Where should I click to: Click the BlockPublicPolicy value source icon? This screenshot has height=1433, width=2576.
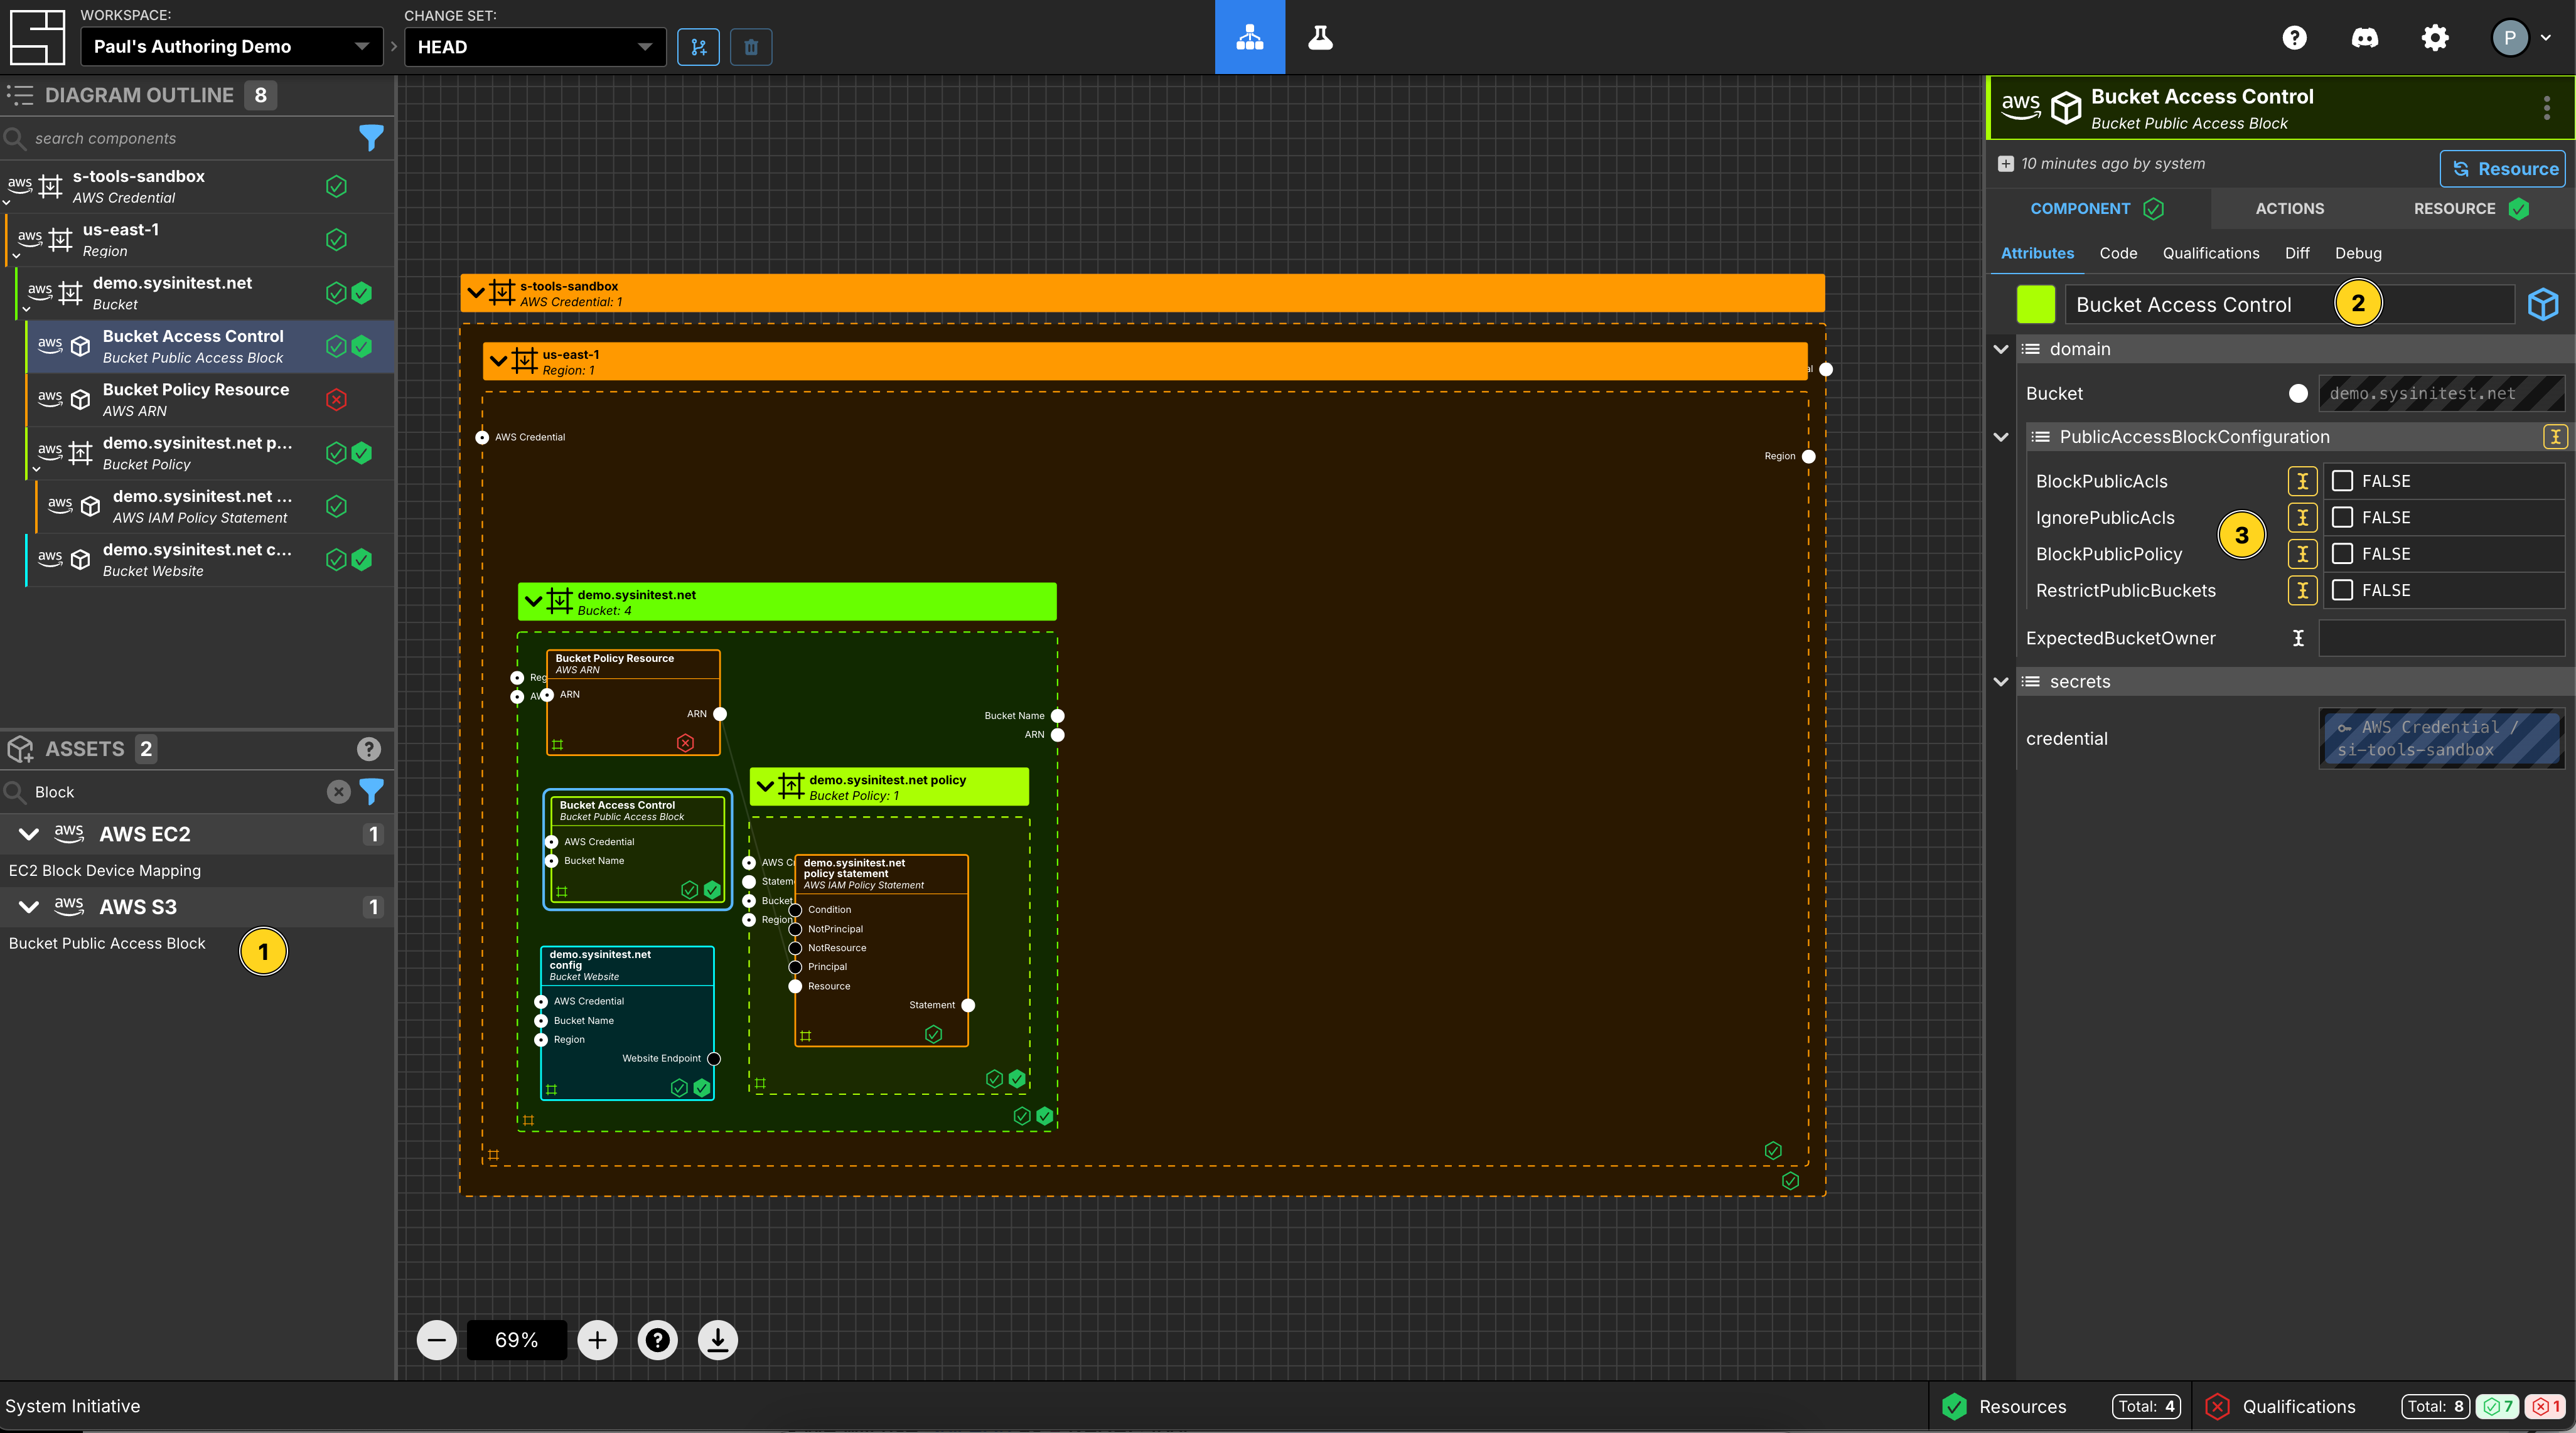(2302, 553)
